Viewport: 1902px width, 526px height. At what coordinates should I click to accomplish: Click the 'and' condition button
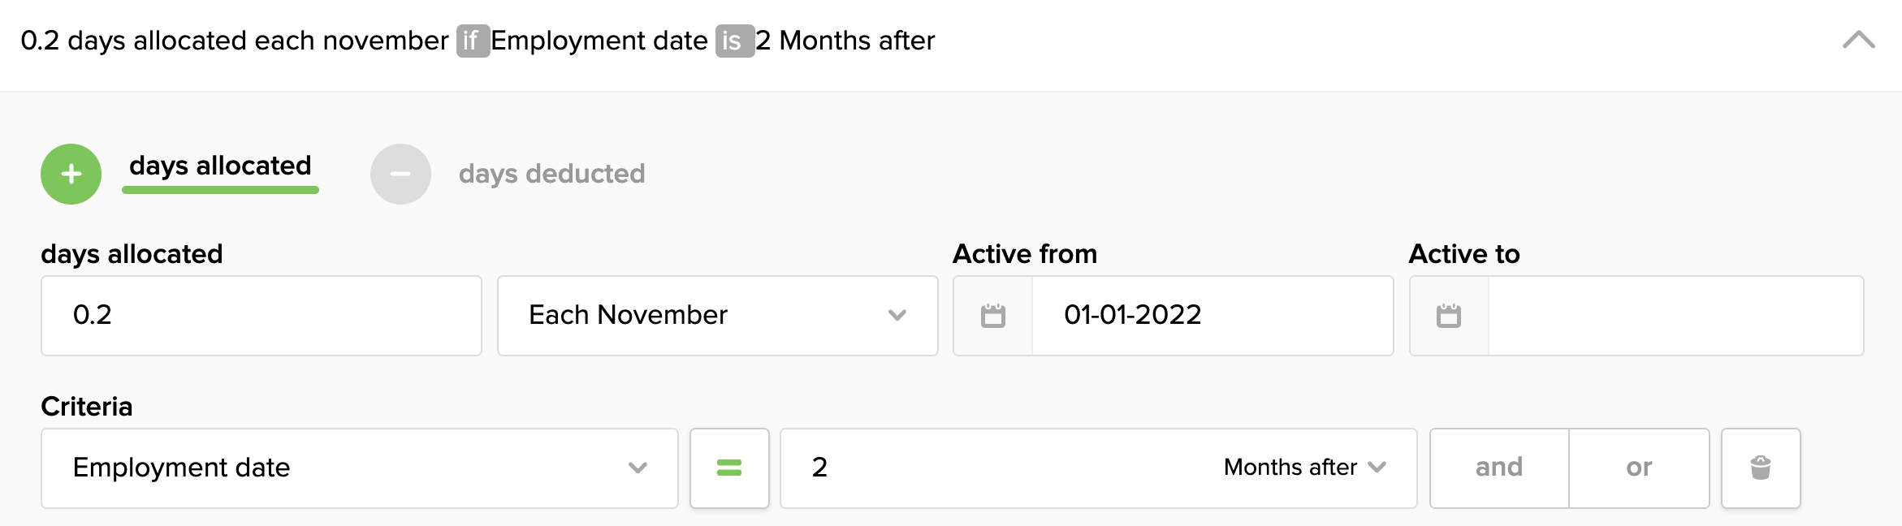[1499, 468]
